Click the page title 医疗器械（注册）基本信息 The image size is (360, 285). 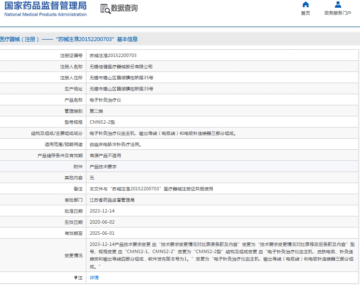click(69, 39)
